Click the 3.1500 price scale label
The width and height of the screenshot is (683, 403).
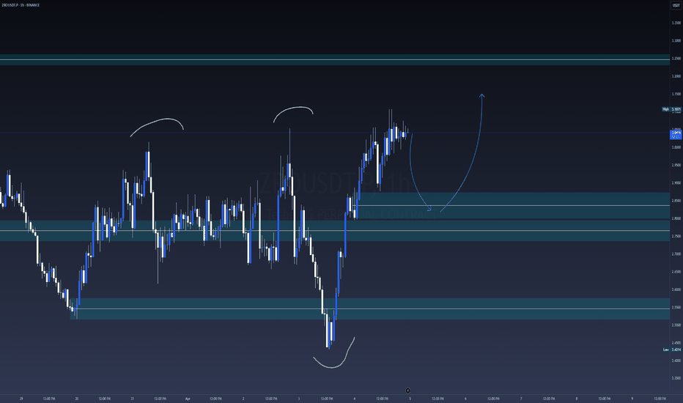[x=676, y=94]
